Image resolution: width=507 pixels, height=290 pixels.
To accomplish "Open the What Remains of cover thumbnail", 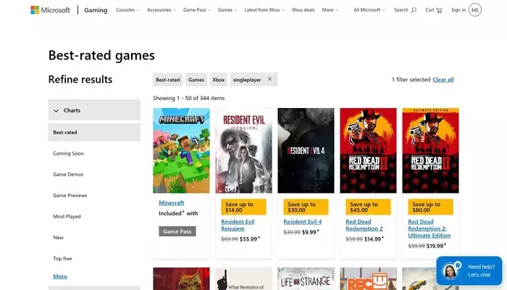I will 244,278.
